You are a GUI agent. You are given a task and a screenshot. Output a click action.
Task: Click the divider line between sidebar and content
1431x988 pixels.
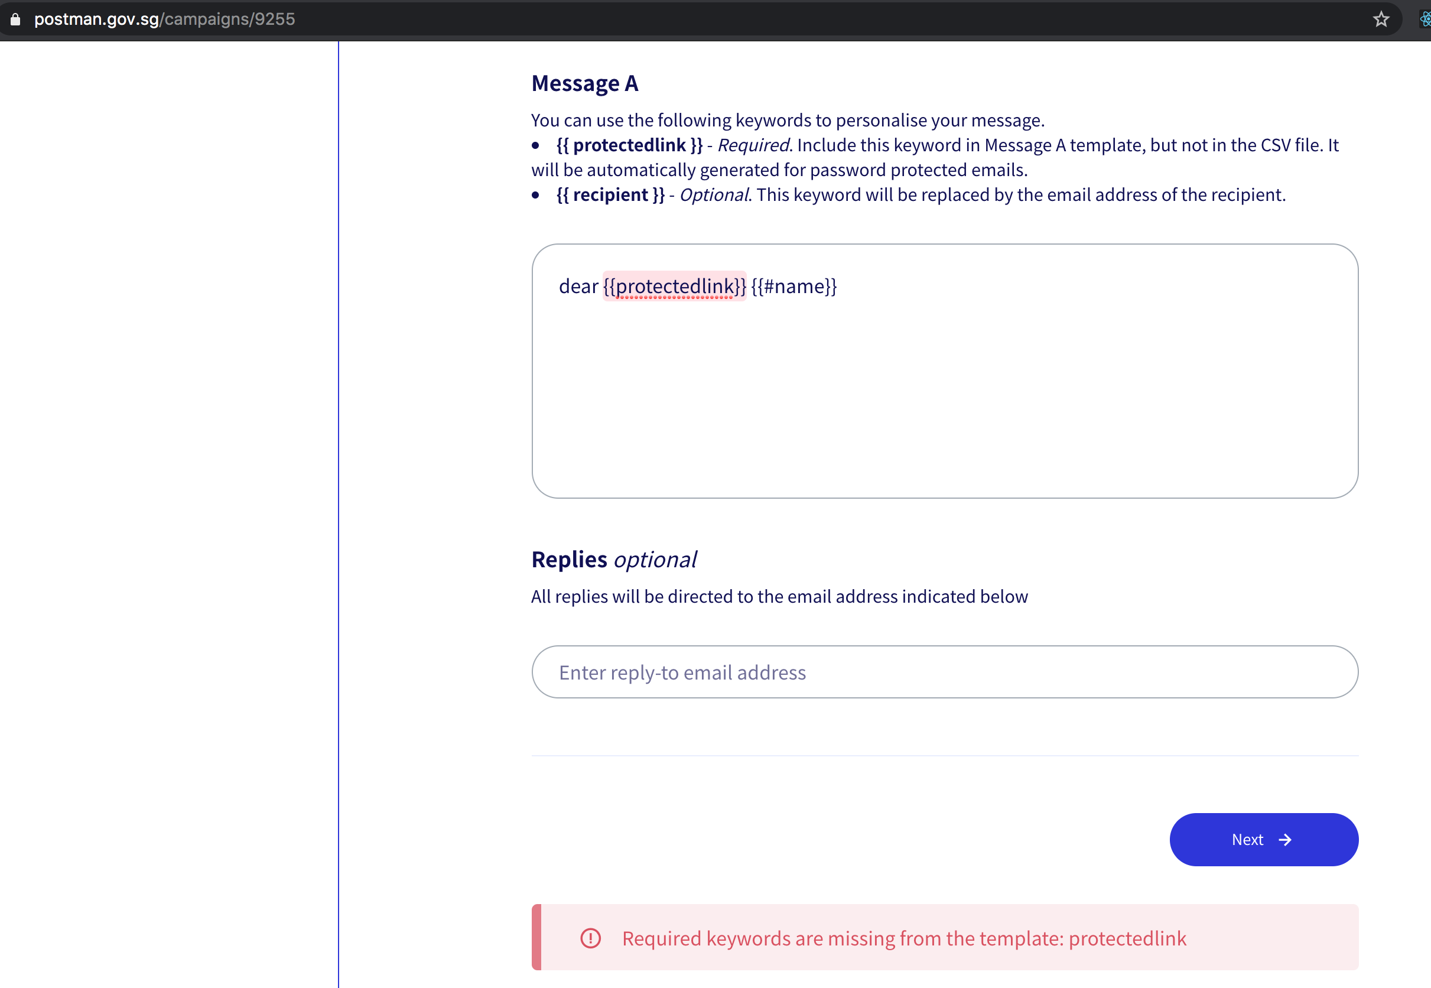click(339, 495)
